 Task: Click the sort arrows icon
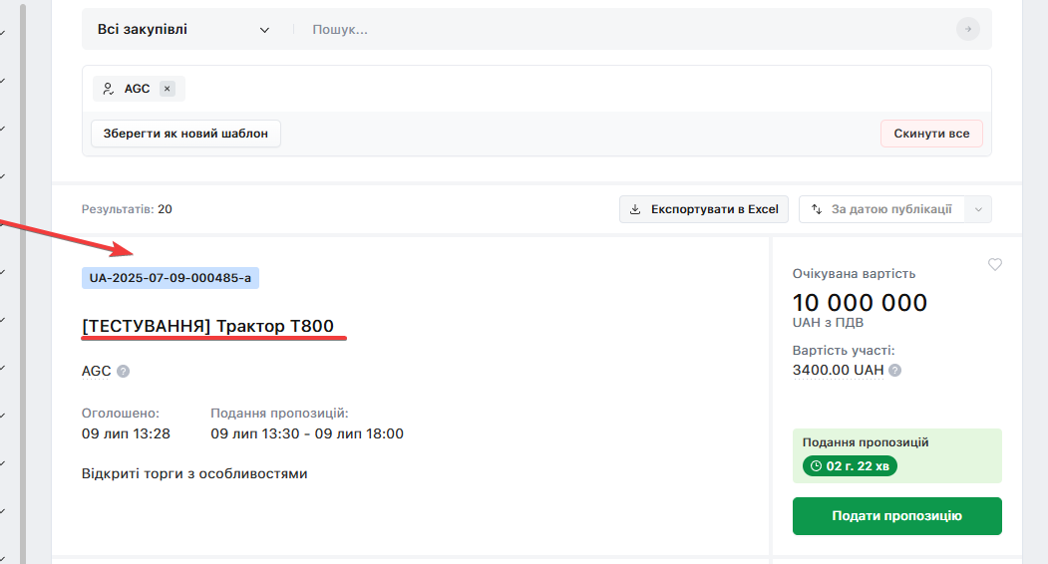817,209
